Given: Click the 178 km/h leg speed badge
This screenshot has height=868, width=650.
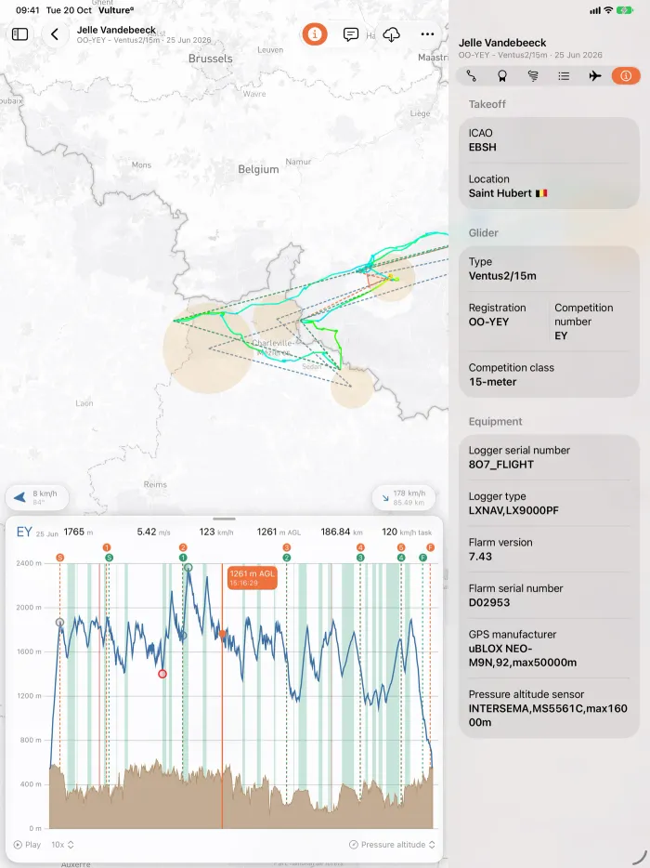Looking at the screenshot, I should [x=404, y=497].
